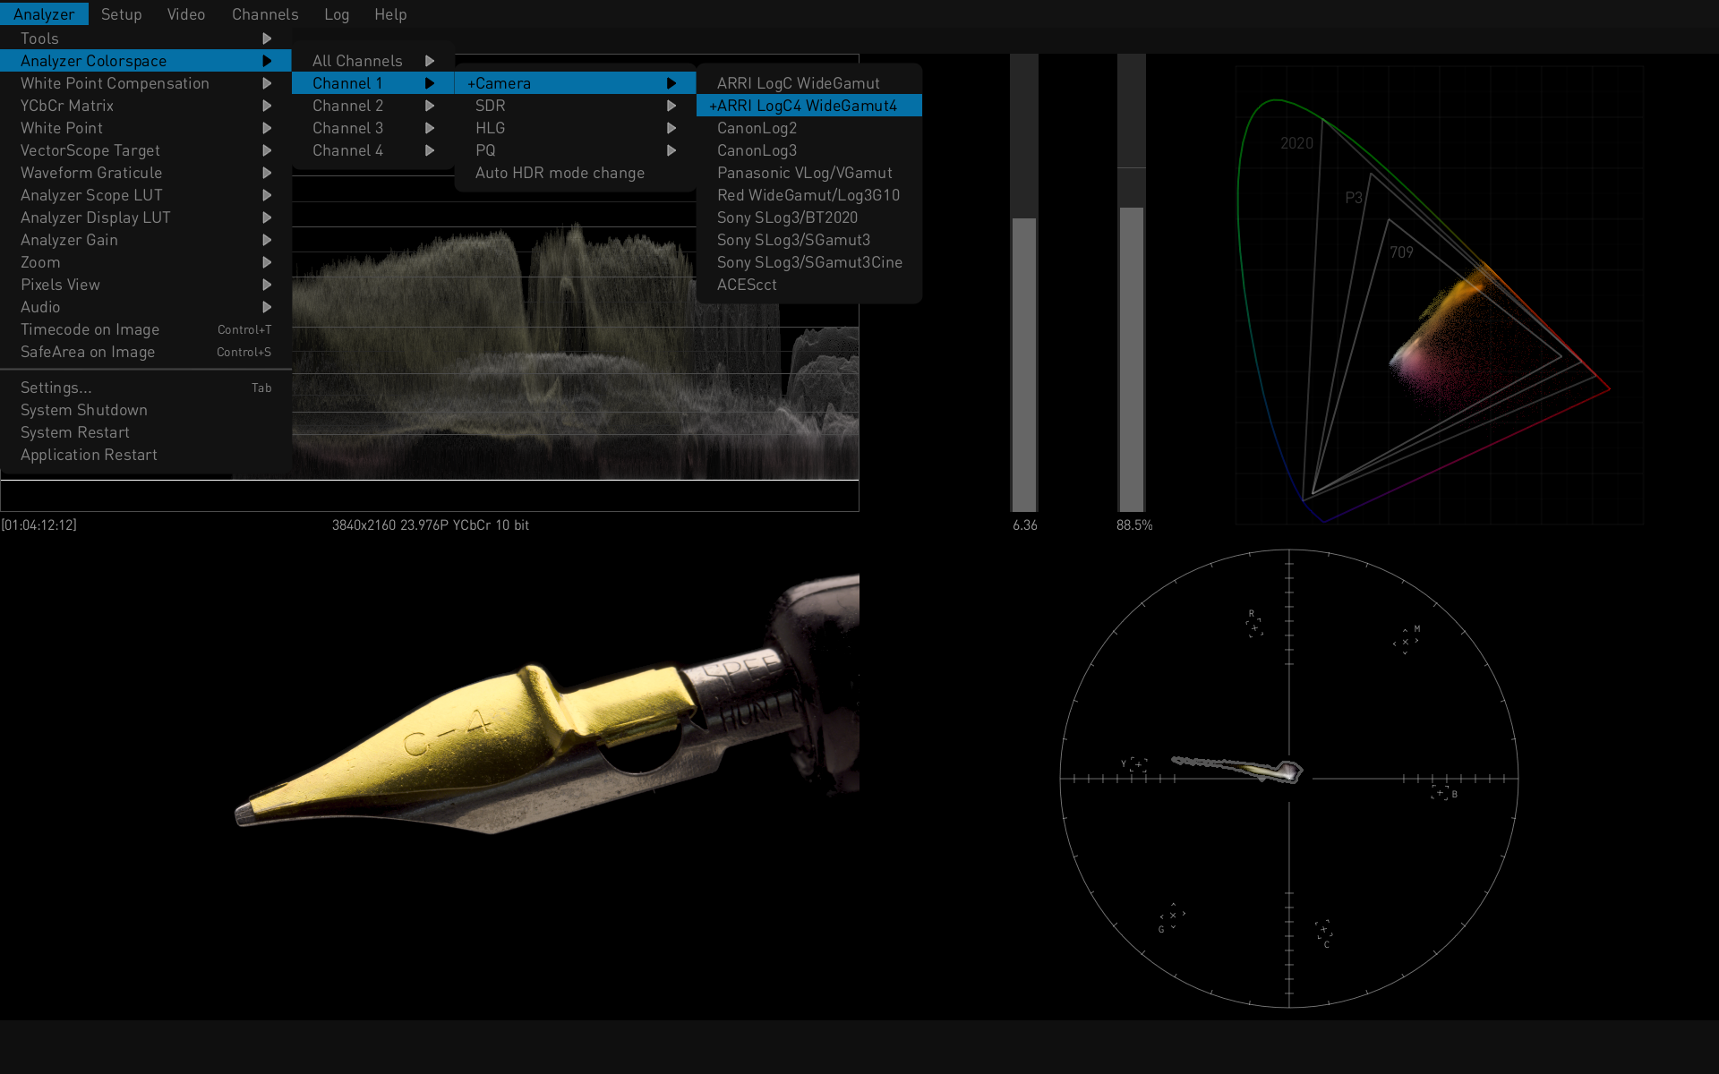Viewport: 1719px width, 1074px height.
Task: Choose CanonLog2 from camera list
Action: pos(757,128)
